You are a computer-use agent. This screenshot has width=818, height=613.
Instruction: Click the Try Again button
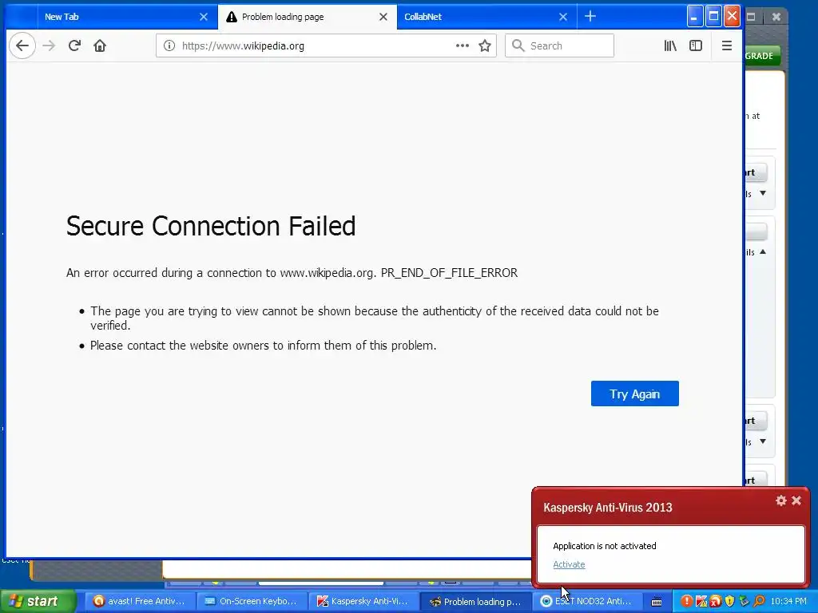pyautogui.click(x=634, y=394)
